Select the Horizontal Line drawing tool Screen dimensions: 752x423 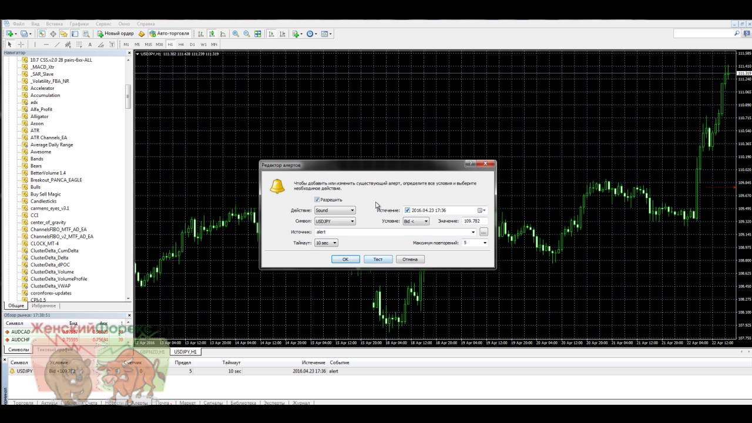tap(46, 44)
